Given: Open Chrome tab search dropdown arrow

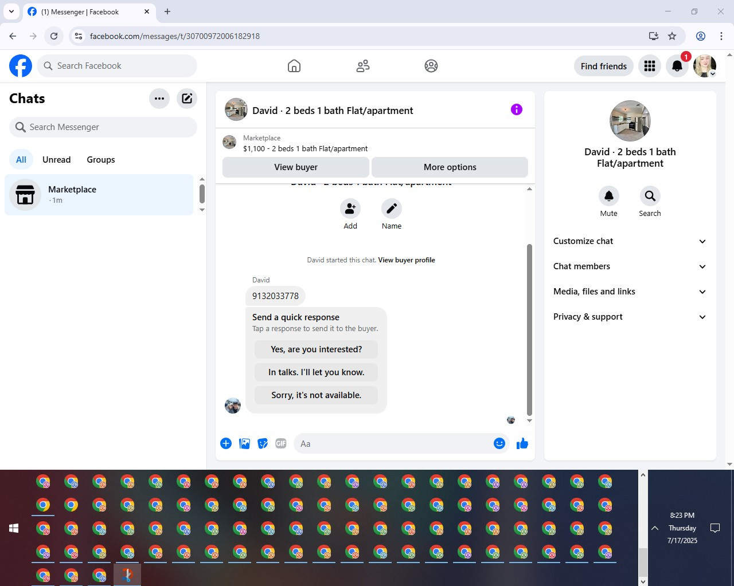Looking at the screenshot, I should [11, 11].
